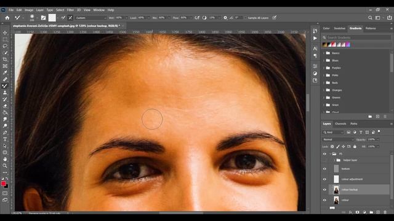Open the History panel icon
Screen dimensions: 394x221
point(315,31)
